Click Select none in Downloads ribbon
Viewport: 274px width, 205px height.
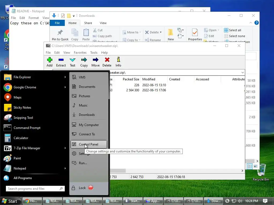pos(235,36)
